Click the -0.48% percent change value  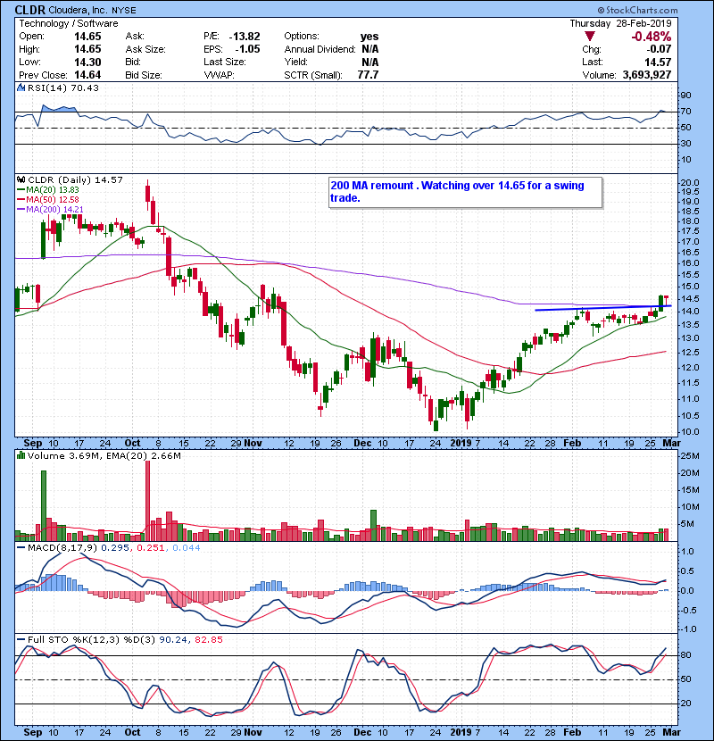(x=652, y=37)
